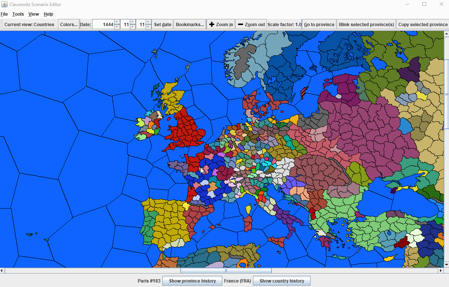Click Zoom in with plus icon
Image resolution: width=449 pixels, height=287 pixels.
pyautogui.click(x=221, y=25)
